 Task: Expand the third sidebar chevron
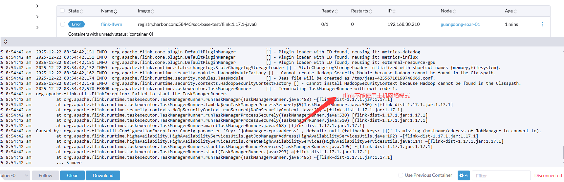[x=37, y=27]
